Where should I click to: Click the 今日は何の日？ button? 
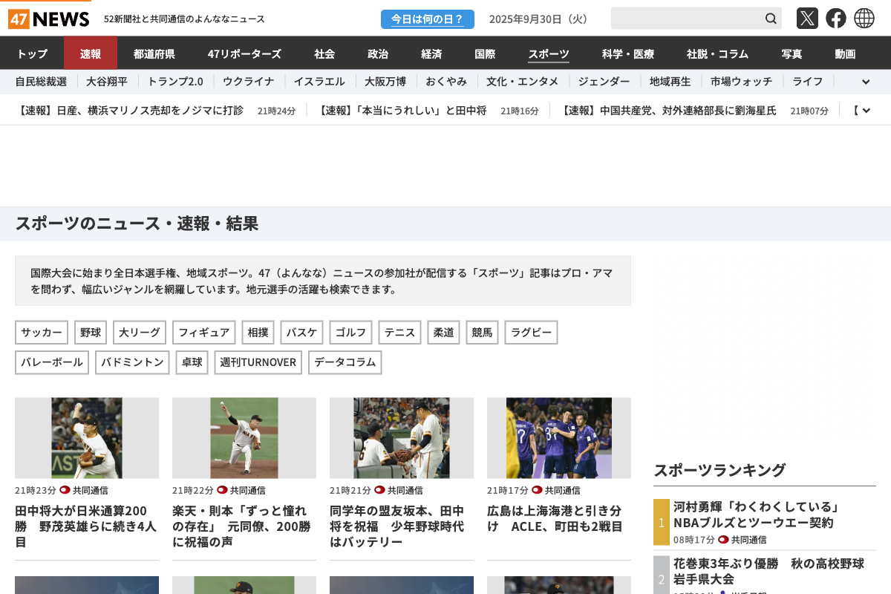[427, 19]
